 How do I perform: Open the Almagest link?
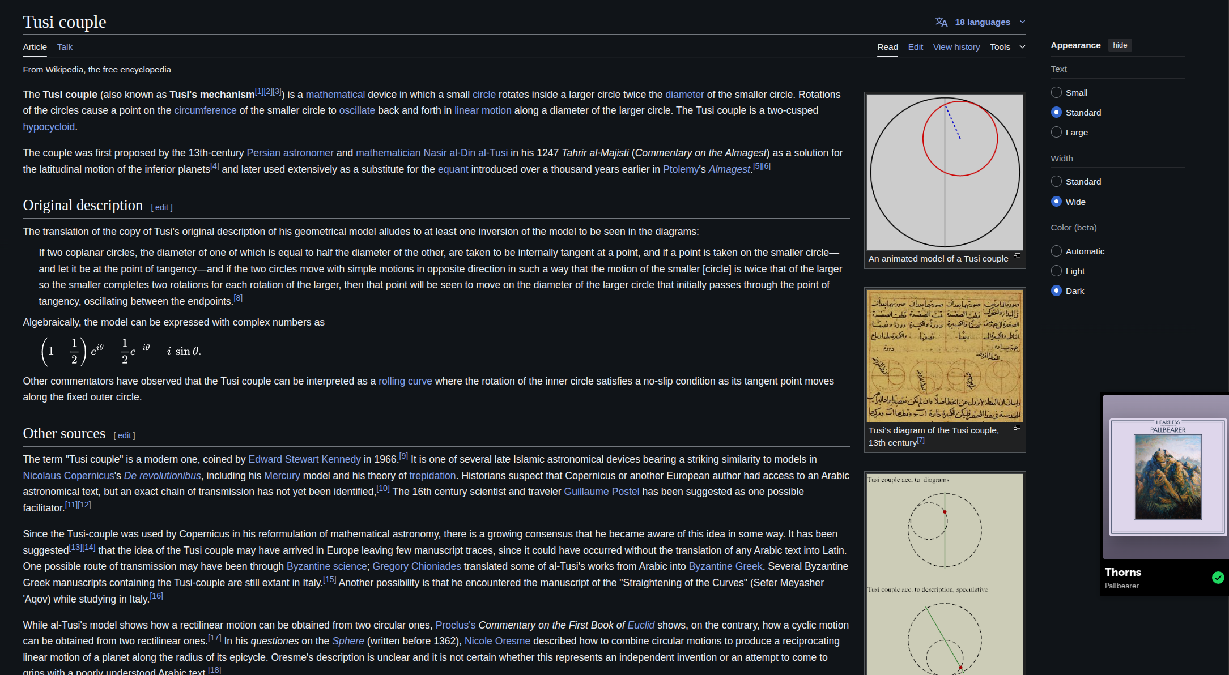(x=729, y=169)
